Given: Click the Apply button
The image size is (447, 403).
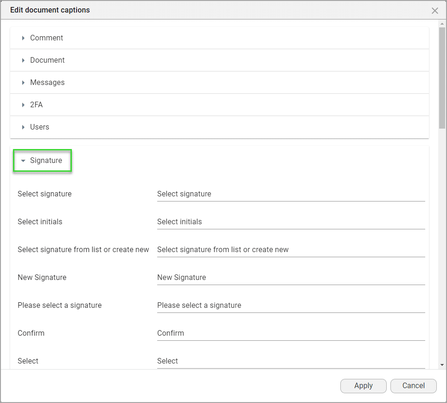Looking at the screenshot, I should click(x=364, y=386).
